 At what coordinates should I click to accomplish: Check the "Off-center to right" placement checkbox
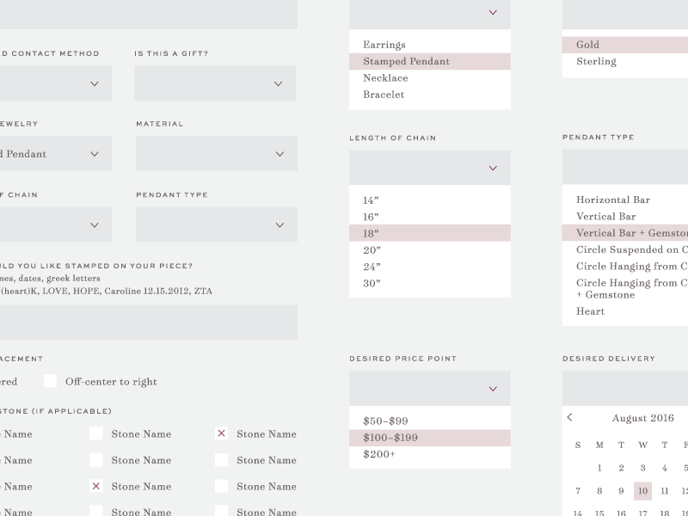50,380
